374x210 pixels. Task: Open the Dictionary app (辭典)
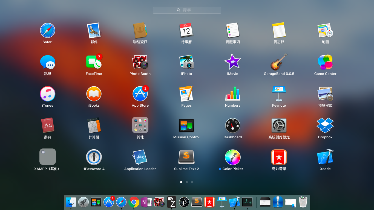click(x=48, y=126)
